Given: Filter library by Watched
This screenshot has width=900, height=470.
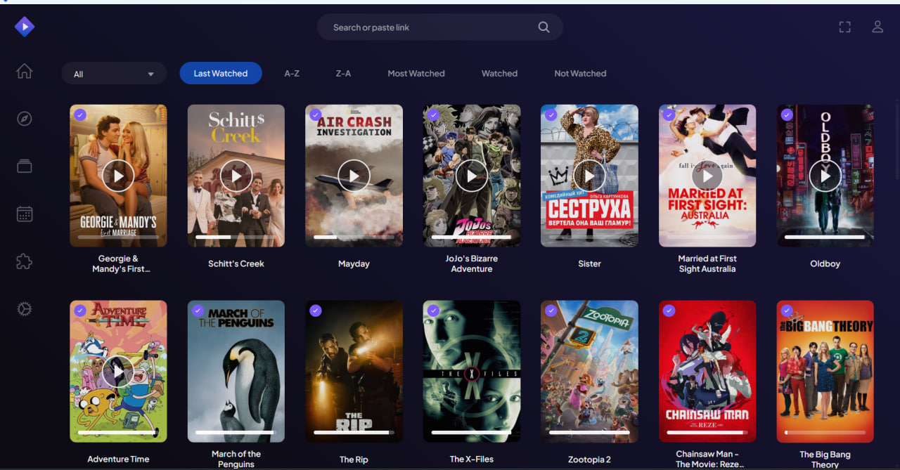Looking at the screenshot, I should pyautogui.click(x=499, y=73).
